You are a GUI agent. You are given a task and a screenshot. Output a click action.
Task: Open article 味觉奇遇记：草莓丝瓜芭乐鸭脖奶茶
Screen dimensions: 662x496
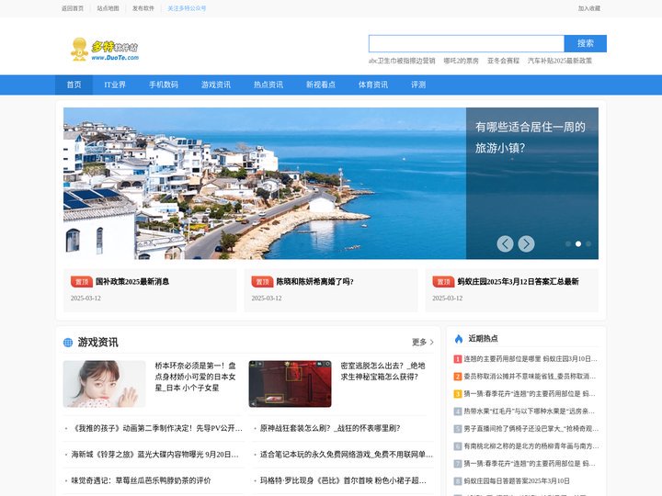141,480
